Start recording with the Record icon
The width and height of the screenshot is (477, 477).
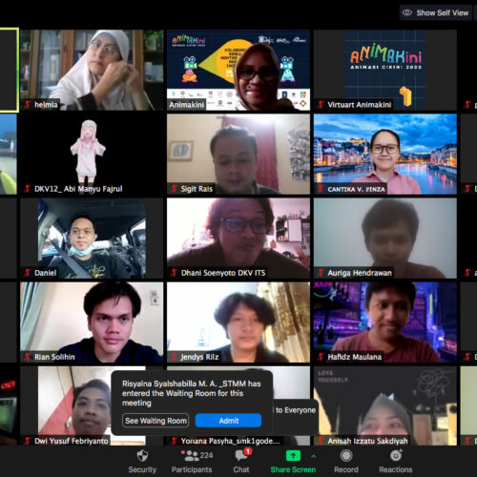pyautogui.click(x=346, y=456)
